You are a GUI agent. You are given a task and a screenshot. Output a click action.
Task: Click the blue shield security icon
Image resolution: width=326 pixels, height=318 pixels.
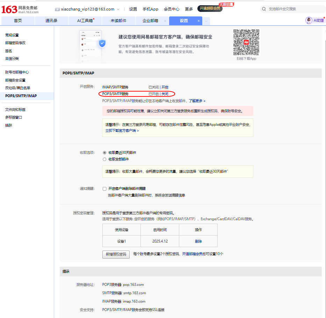tap(102, 44)
